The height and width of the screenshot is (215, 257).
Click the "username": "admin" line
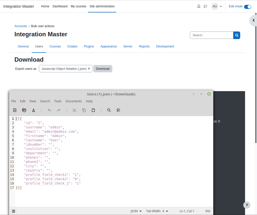[44, 127]
